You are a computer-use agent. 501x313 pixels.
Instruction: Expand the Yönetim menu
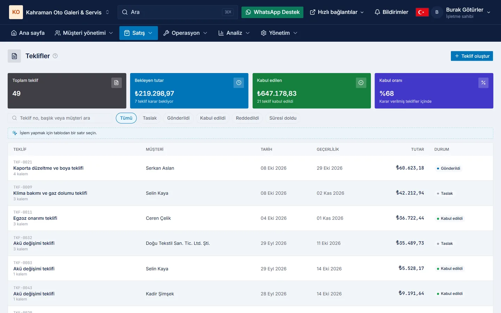point(279,33)
